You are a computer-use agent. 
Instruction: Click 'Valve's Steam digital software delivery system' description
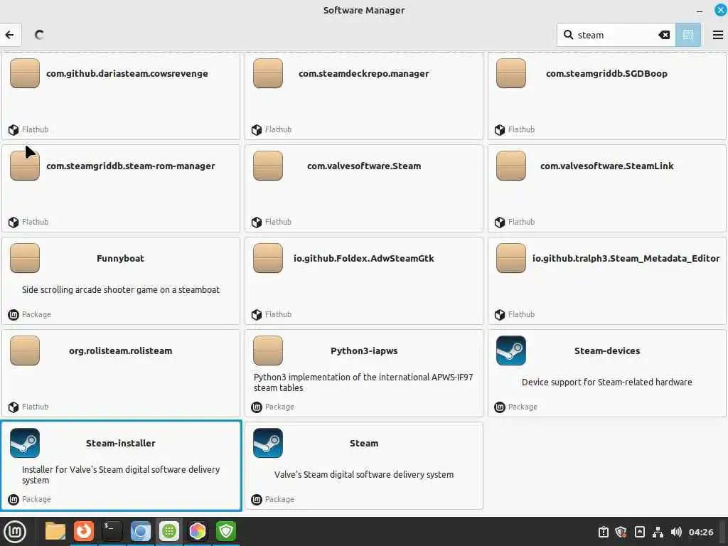pos(364,474)
